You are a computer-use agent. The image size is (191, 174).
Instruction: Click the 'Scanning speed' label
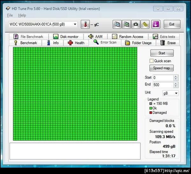point(161,131)
